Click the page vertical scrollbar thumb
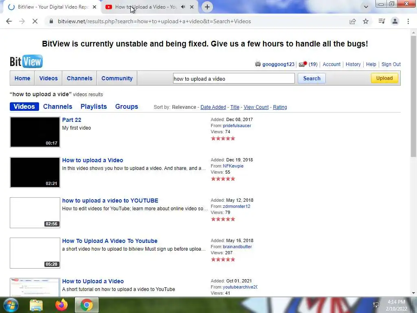Screen dimensions: 417x313 (413, 96)
